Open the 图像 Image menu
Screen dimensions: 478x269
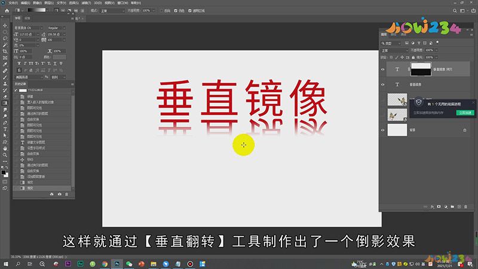click(x=37, y=3)
